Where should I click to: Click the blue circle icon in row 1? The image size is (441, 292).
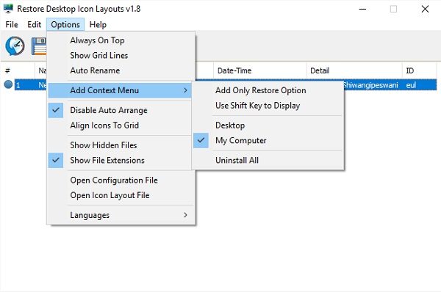(8, 84)
